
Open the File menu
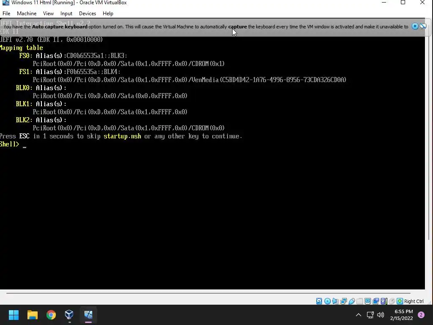(x=6, y=13)
